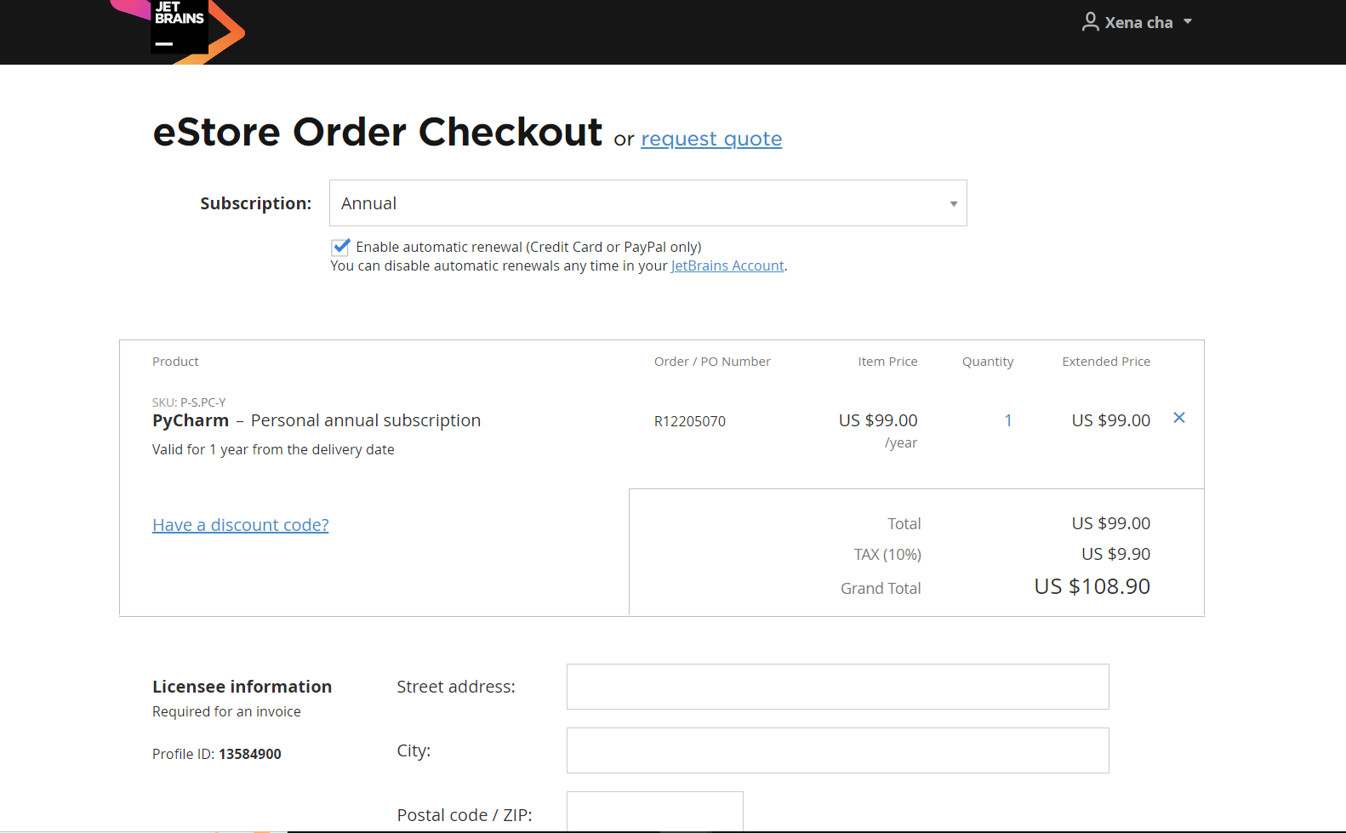Click the Street address: label

[456, 687]
